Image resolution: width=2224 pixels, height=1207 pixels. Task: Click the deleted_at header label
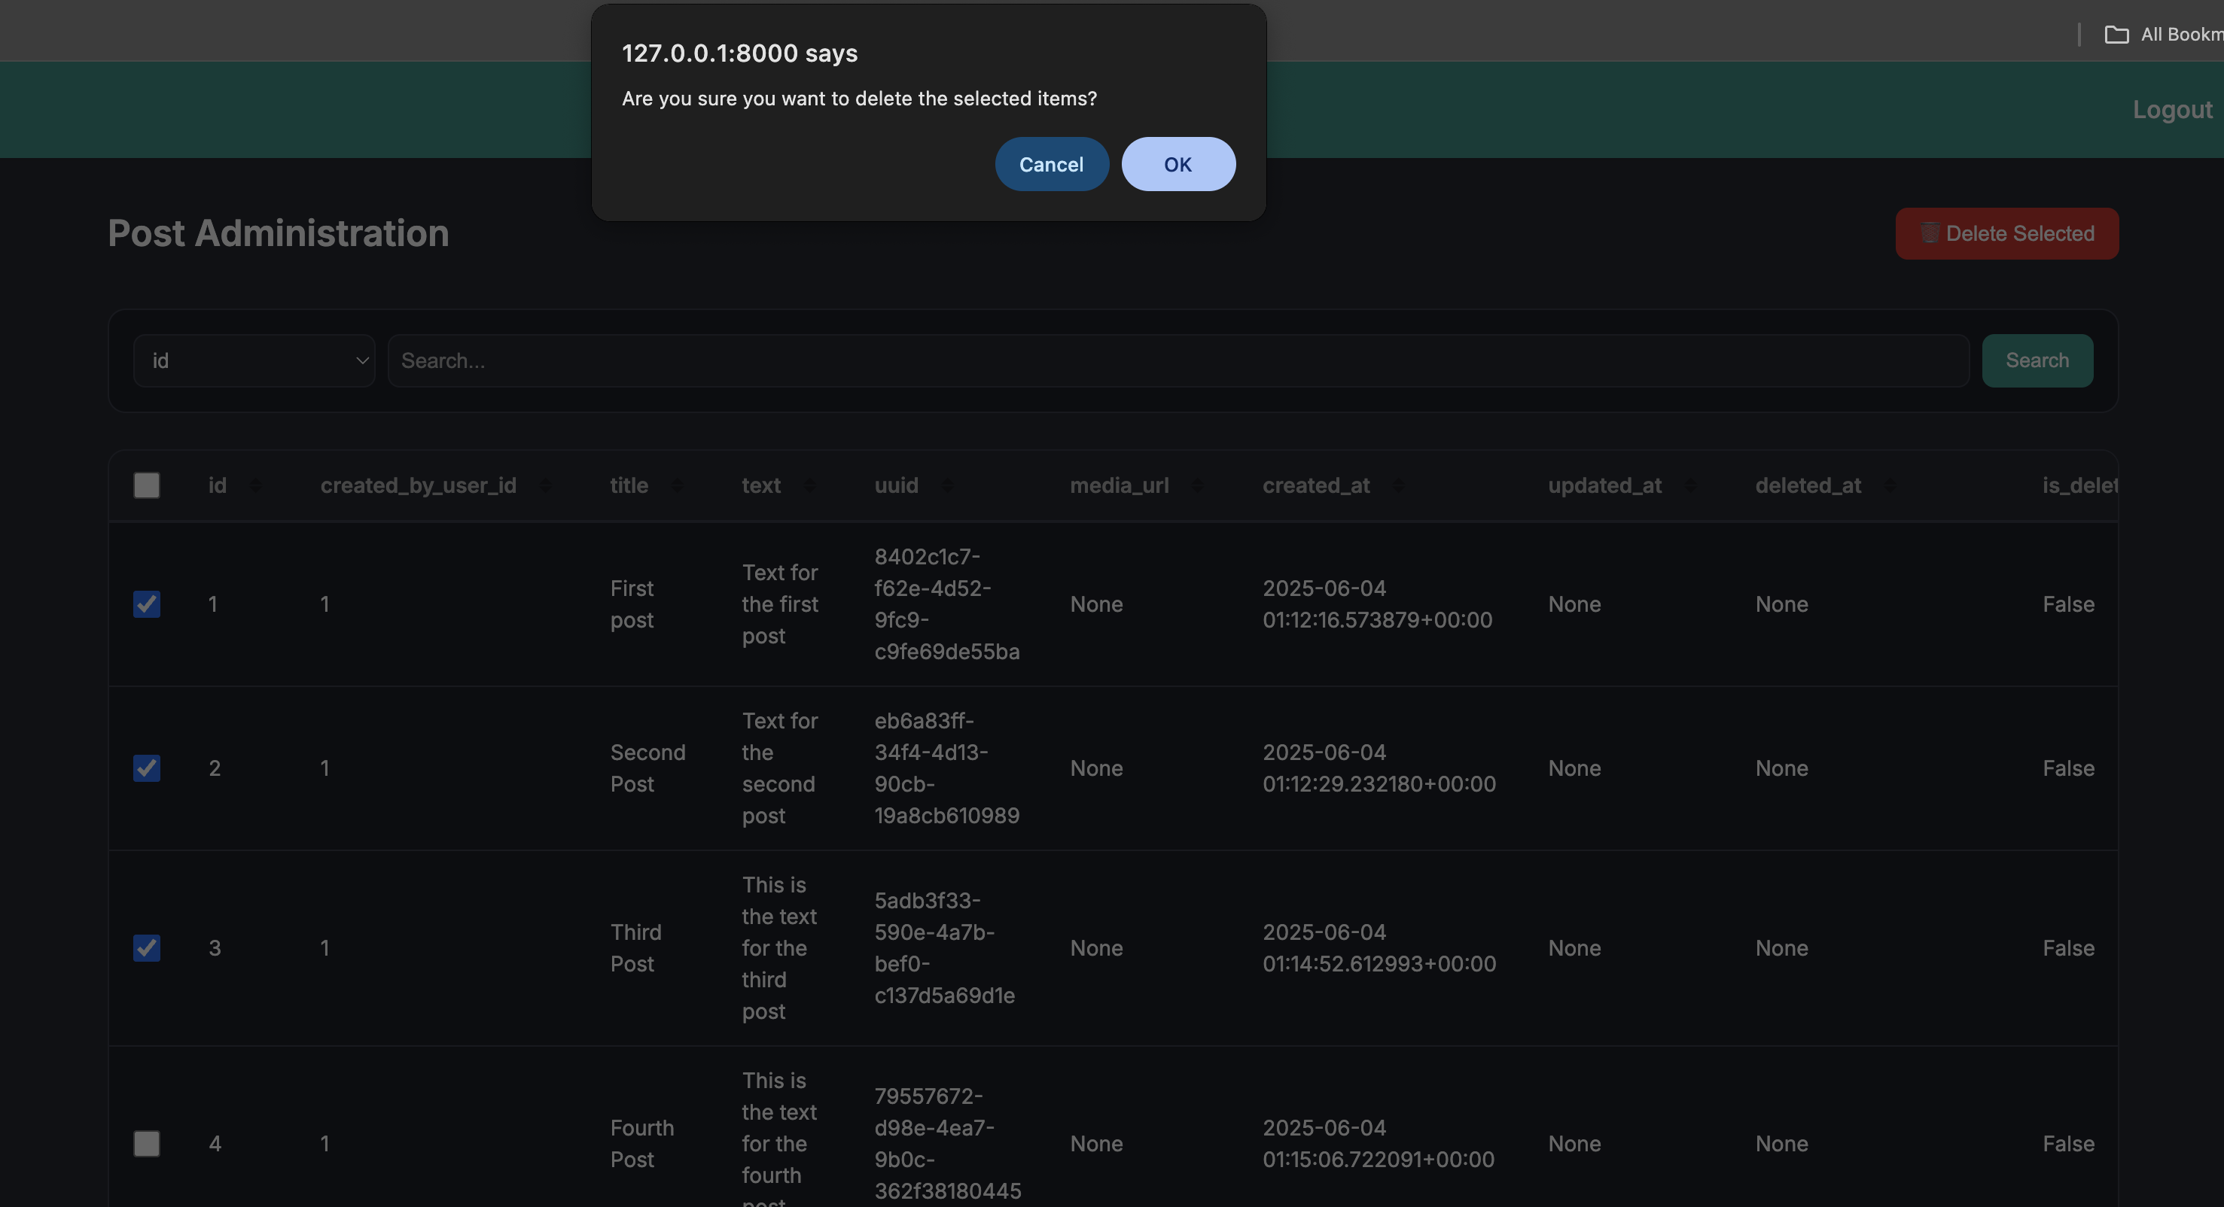[1808, 485]
